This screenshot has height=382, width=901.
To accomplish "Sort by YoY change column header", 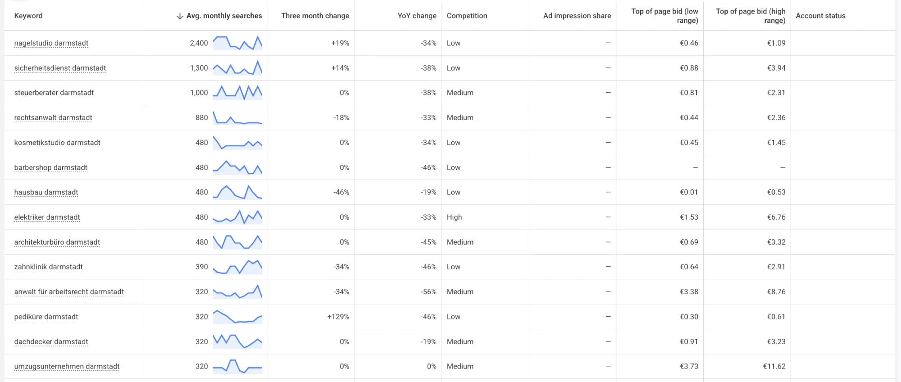I will tap(417, 16).
